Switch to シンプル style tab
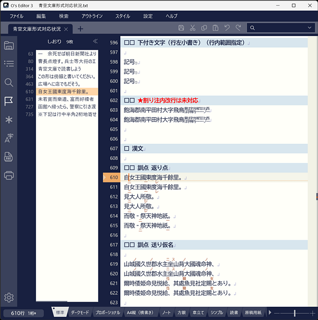318x320 pixels. tap(217, 313)
